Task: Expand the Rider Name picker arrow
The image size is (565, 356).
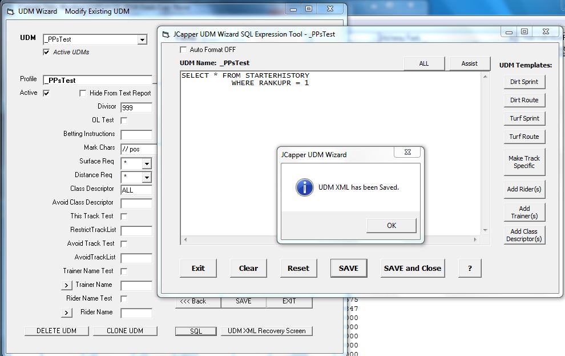Action: 66,313
